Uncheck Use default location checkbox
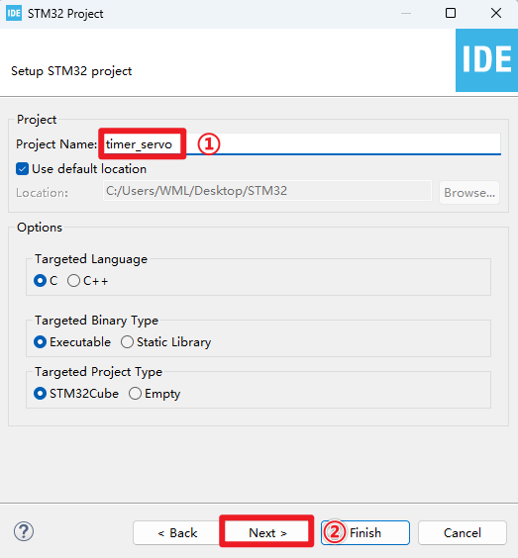This screenshot has width=518, height=558. click(x=22, y=168)
